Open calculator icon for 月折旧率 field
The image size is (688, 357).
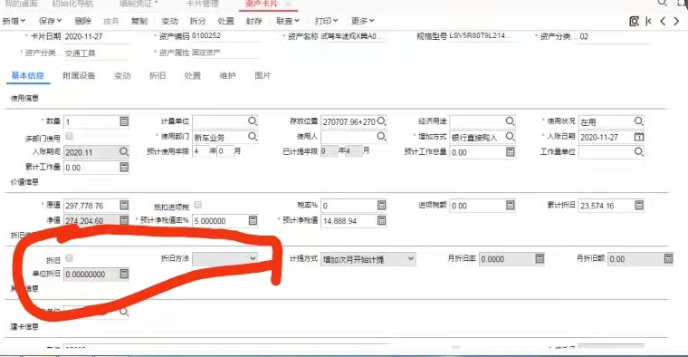[x=540, y=258]
